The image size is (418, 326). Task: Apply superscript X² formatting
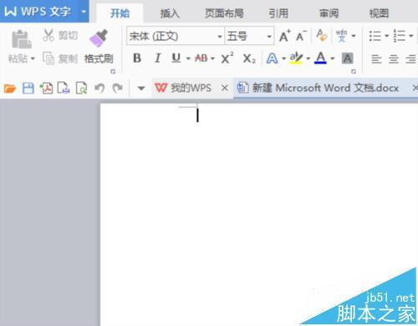(x=227, y=59)
